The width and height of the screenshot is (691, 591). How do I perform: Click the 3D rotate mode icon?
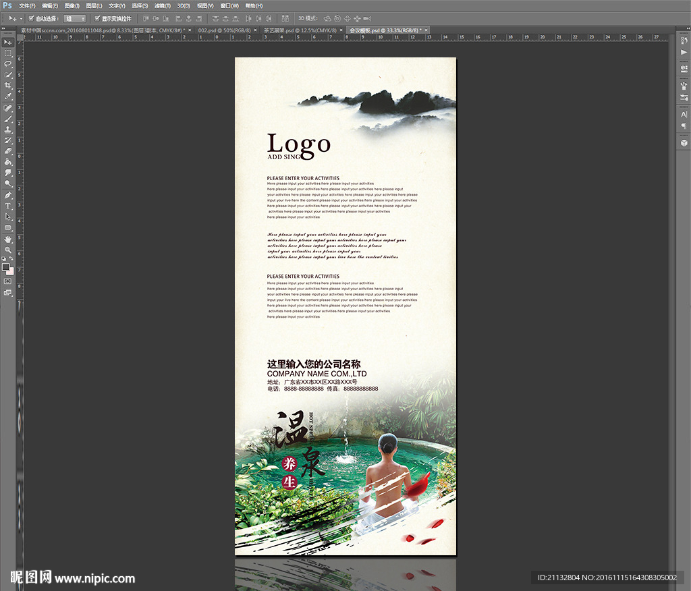coord(327,18)
